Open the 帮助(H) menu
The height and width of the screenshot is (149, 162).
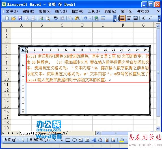coord(143,11)
